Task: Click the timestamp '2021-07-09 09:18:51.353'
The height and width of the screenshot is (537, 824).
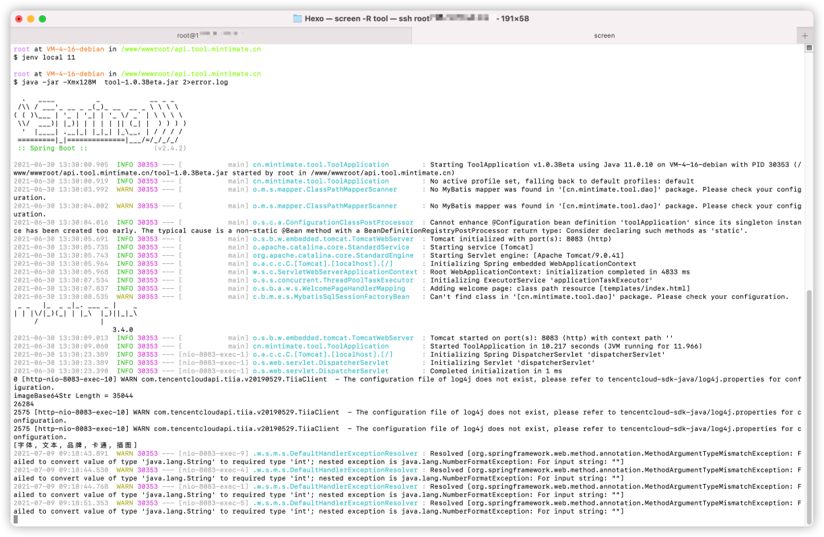Action: click(61, 503)
